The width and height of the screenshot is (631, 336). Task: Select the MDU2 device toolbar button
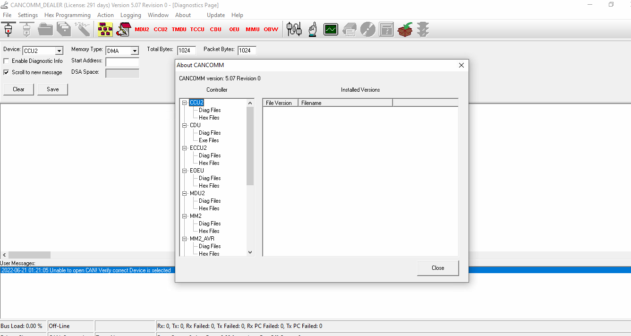click(x=142, y=29)
